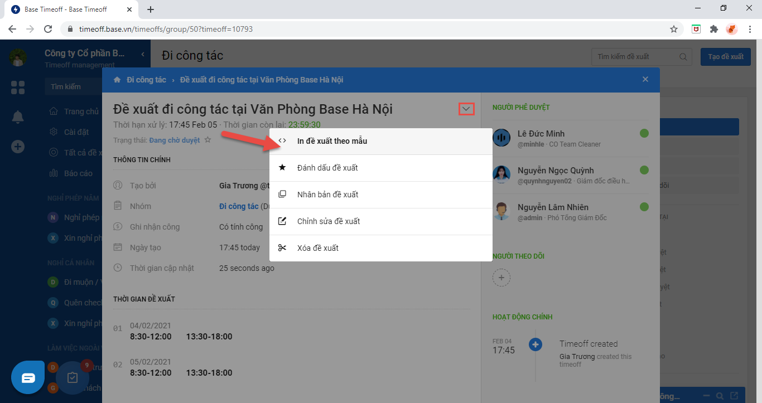Open 'Cài đặt' settings in sidebar

pyautogui.click(x=70, y=132)
